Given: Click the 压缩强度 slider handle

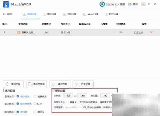Looking at the screenshot, I should 74,107.
